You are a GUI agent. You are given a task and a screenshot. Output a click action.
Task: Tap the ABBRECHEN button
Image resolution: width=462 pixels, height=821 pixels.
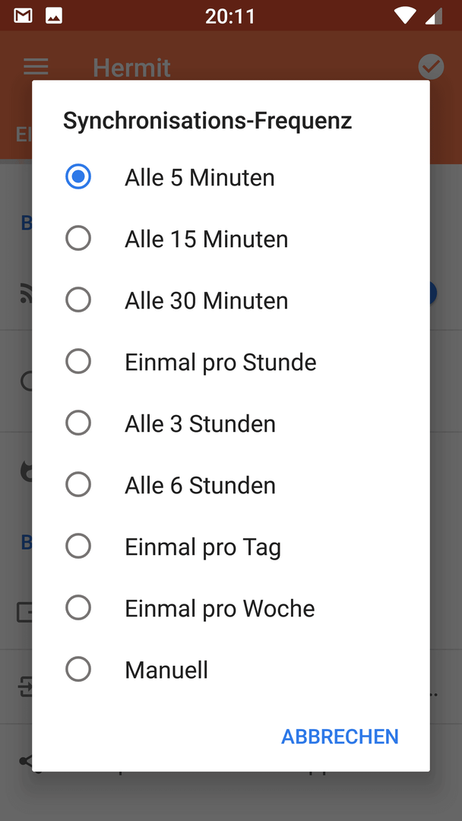click(x=340, y=736)
